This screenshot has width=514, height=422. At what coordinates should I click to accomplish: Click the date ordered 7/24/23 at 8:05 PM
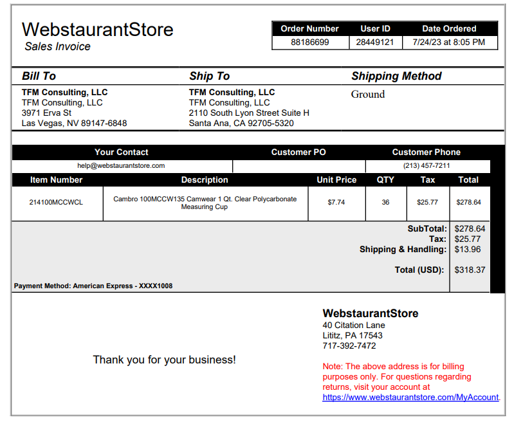(x=449, y=42)
